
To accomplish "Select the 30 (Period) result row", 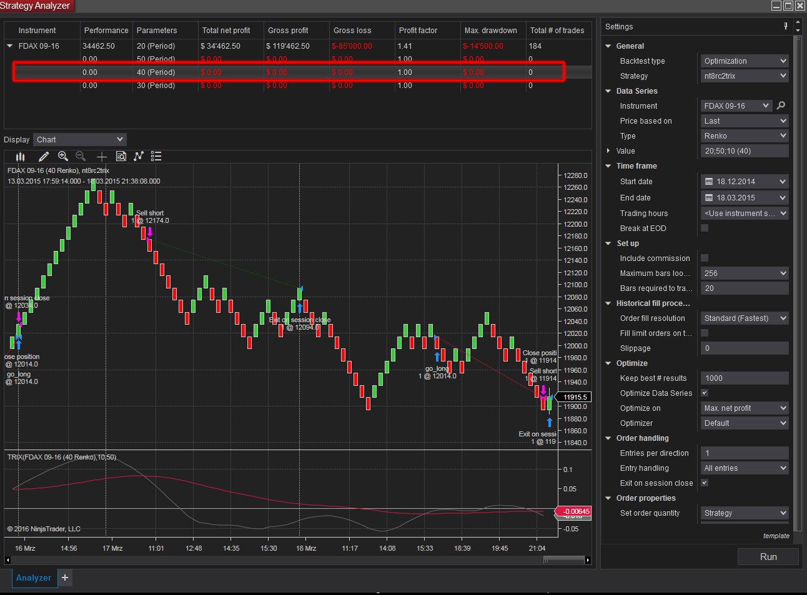I will point(297,86).
